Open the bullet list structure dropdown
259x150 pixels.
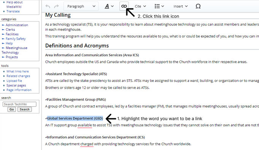tap(159, 6)
